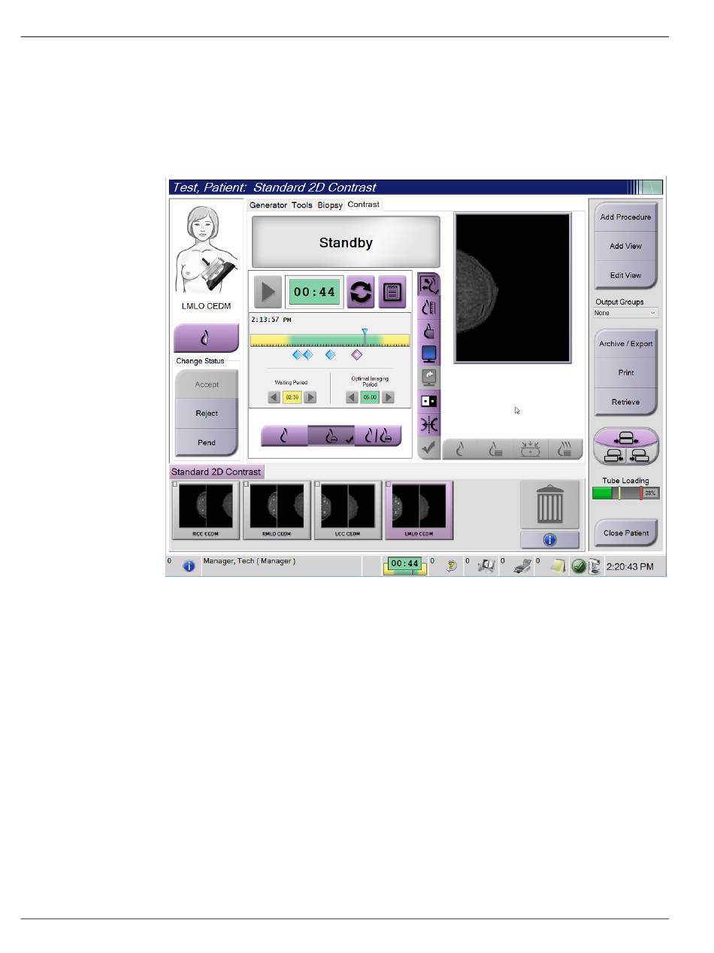Click the trash can delete icon
Image resolution: width=714 pixels, height=953 pixels.
click(550, 505)
